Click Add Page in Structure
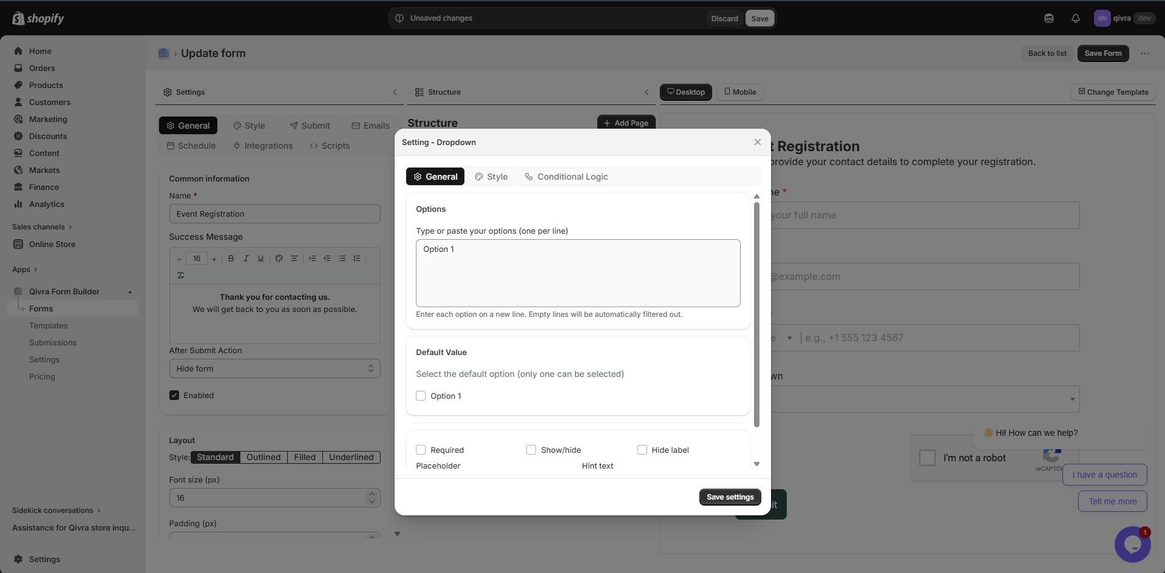 (x=626, y=123)
